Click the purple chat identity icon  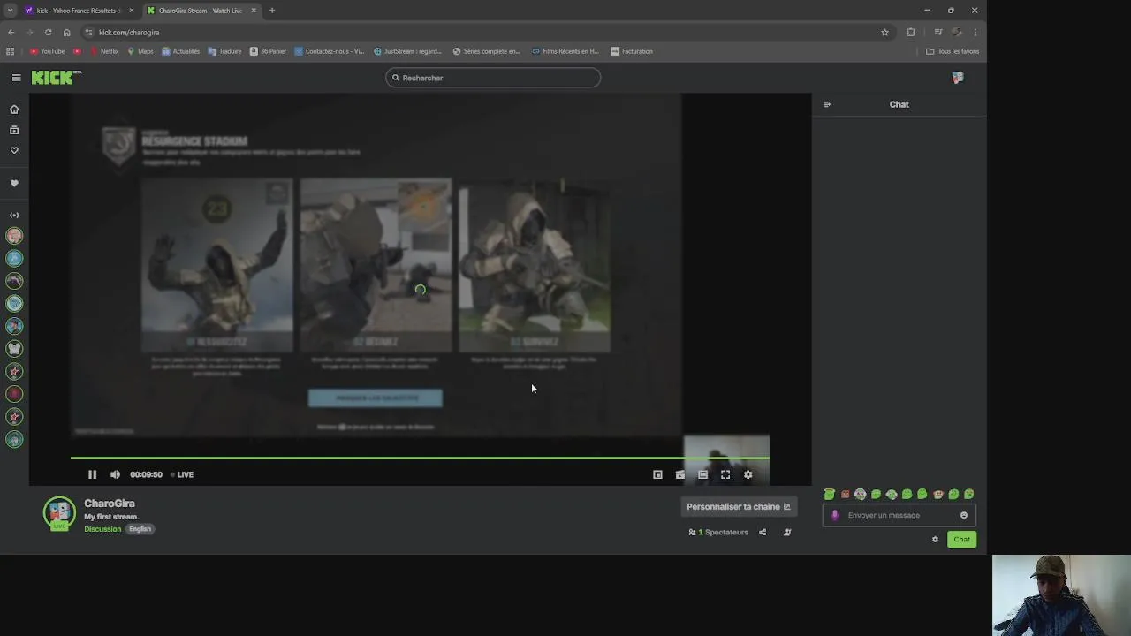(x=835, y=515)
